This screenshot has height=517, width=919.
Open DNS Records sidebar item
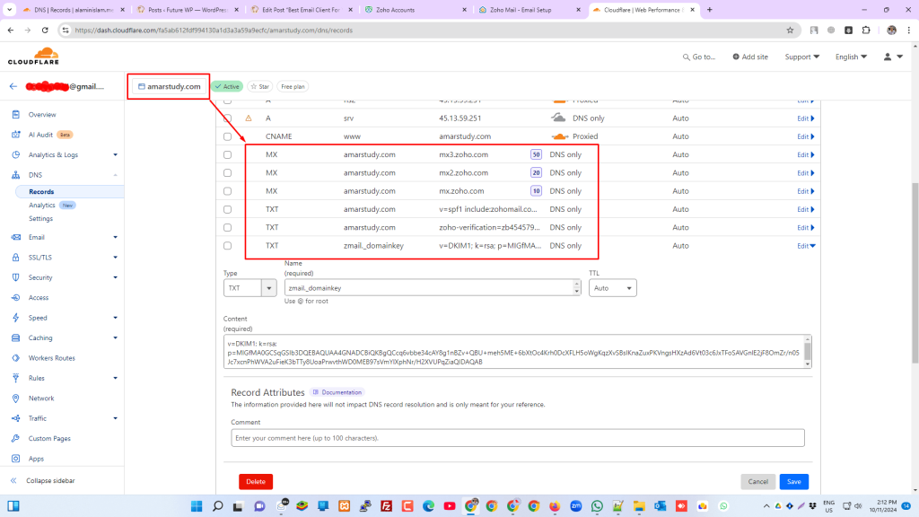click(x=41, y=192)
